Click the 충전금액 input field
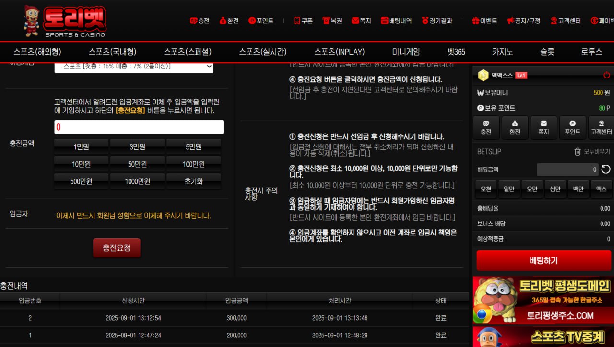This screenshot has height=347, width=614. click(139, 127)
